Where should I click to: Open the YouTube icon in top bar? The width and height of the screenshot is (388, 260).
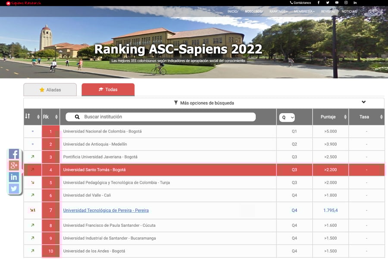pos(337,3)
